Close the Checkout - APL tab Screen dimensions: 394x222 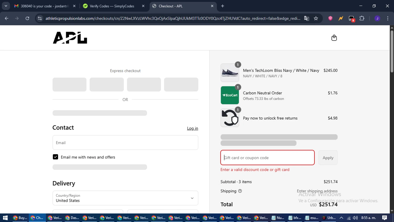tap(212, 6)
